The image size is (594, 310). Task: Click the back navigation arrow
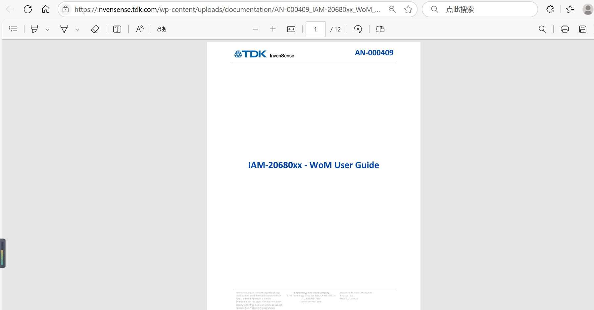(10, 9)
